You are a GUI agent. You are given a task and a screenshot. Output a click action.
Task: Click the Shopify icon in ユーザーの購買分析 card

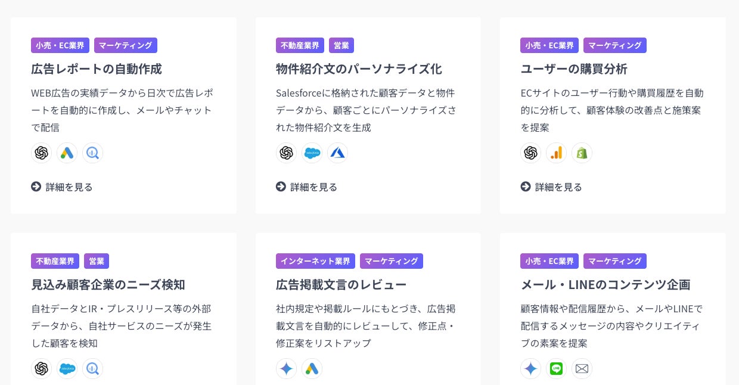click(582, 153)
